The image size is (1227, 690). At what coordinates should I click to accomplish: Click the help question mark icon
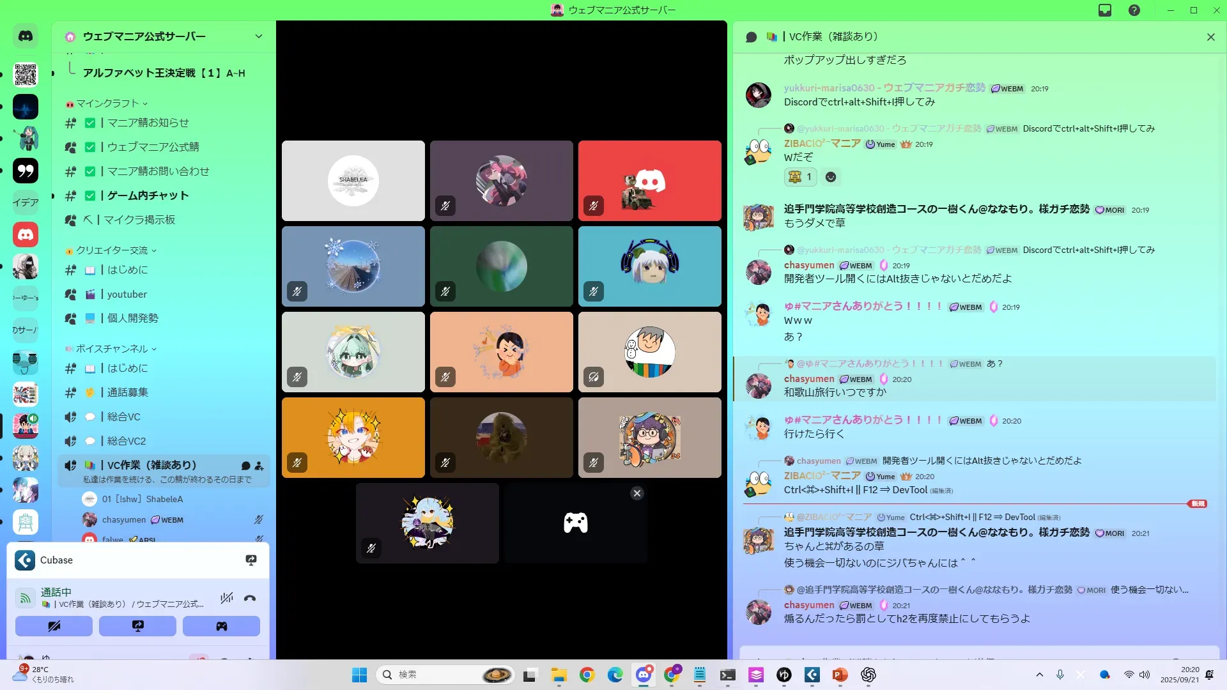[1134, 10]
